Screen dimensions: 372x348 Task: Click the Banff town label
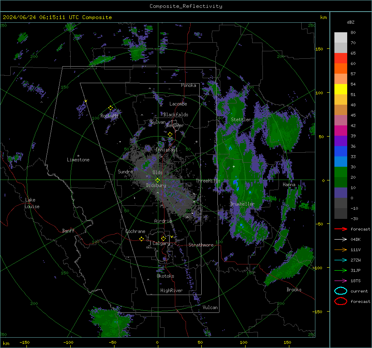(x=68, y=231)
